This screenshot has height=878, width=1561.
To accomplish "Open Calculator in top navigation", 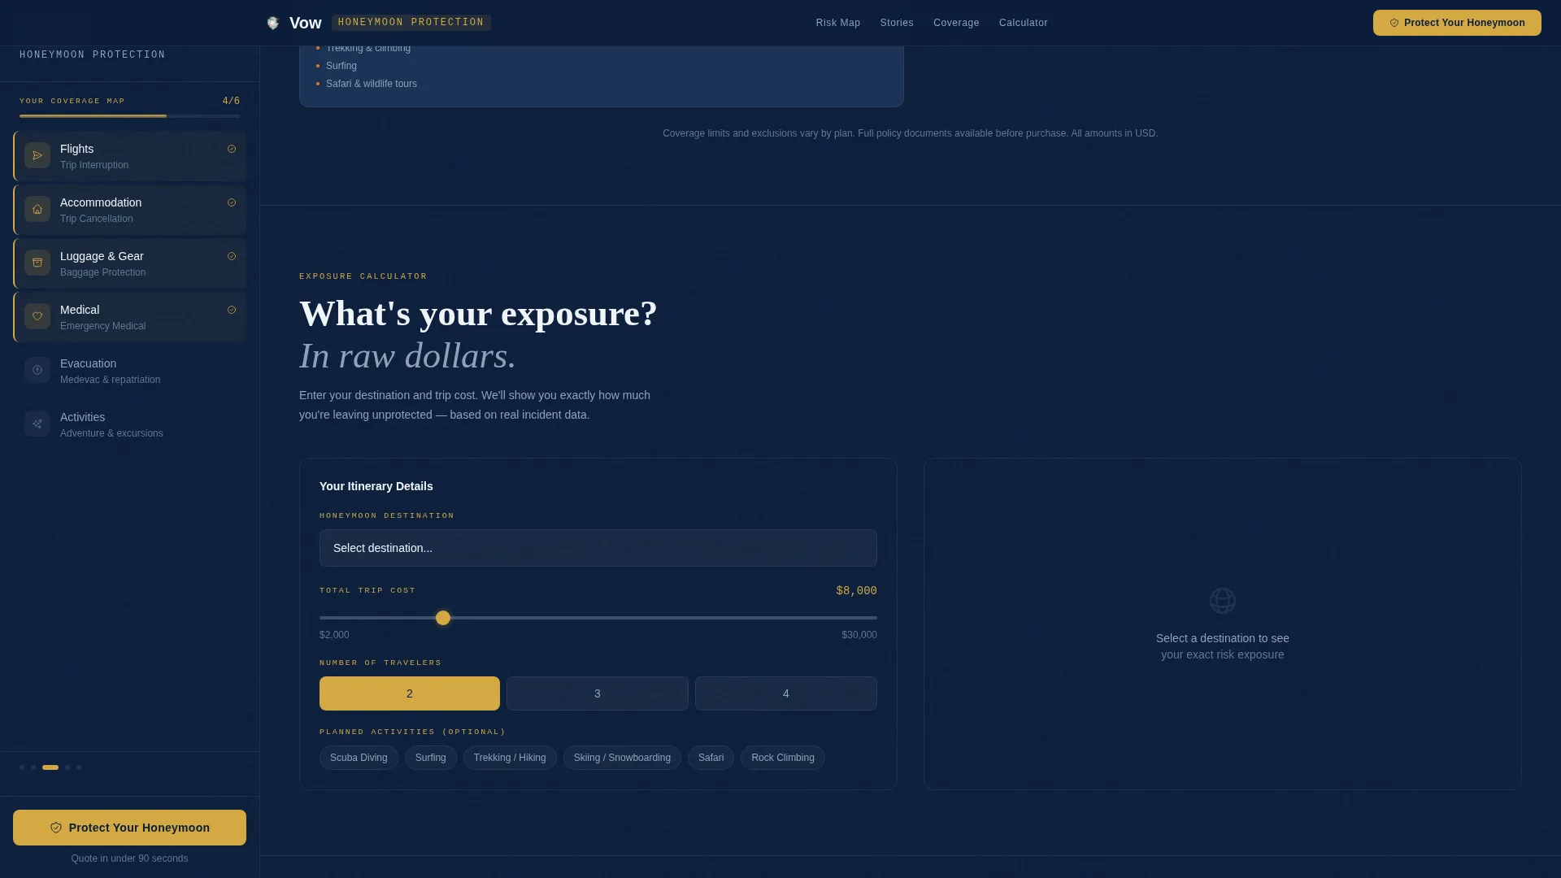I will [1024, 23].
